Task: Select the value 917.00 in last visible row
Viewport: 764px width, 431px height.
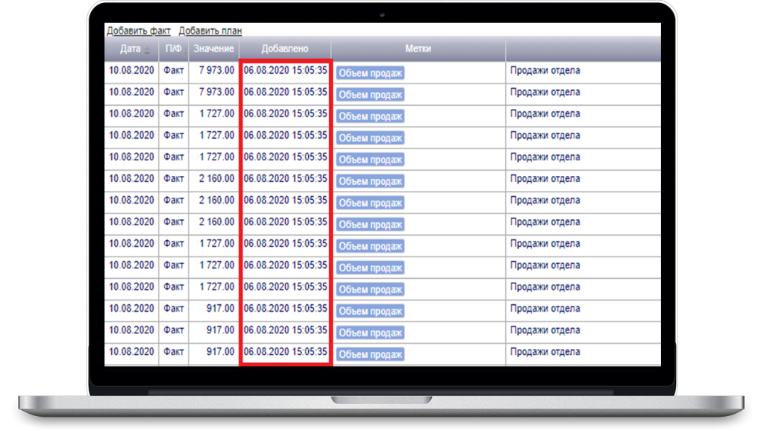Action: pyautogui.click(x=220, y=352)
